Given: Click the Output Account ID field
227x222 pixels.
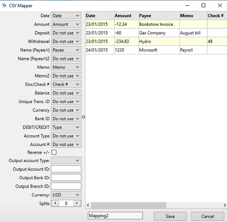Looking at the screenshot, I should click(66, 169).
